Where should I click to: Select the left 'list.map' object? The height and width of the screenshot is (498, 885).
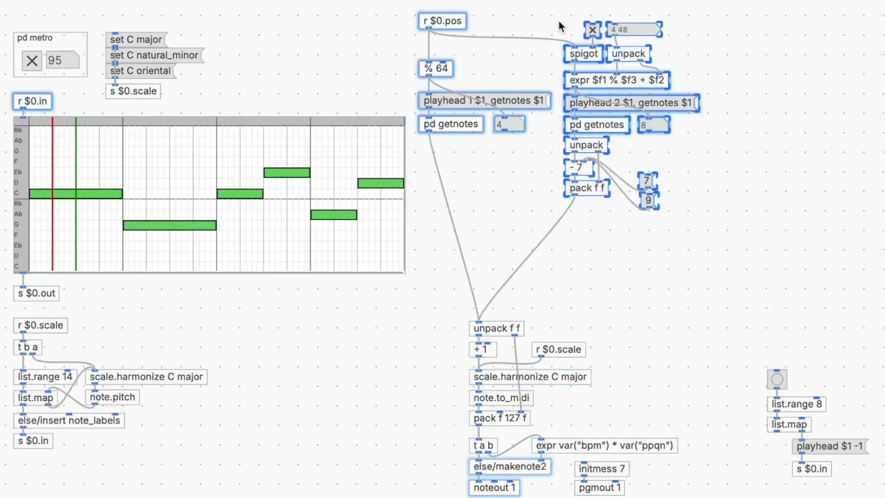[35, 398]
